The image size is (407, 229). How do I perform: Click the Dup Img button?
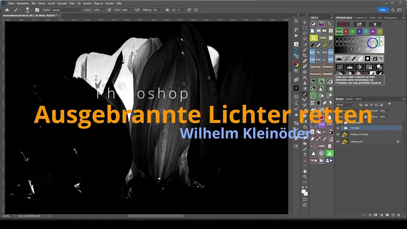[315, 67]
